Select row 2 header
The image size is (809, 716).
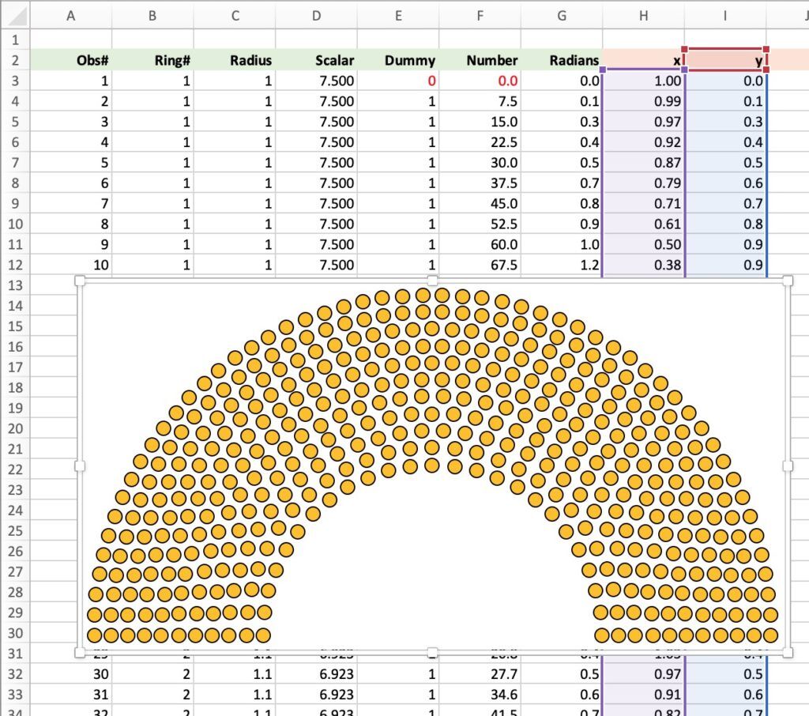coord(16,60)
